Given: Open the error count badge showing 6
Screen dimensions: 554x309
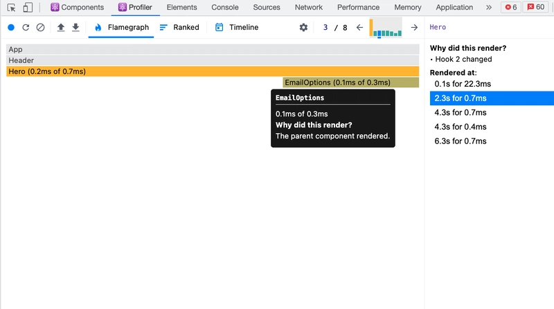Looking at the screenshot, I should (x=511, y=8).
